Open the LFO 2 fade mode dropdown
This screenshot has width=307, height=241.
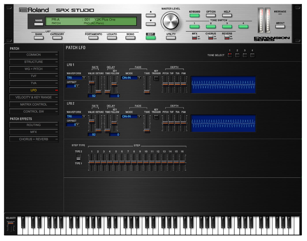tap(131, 116)
